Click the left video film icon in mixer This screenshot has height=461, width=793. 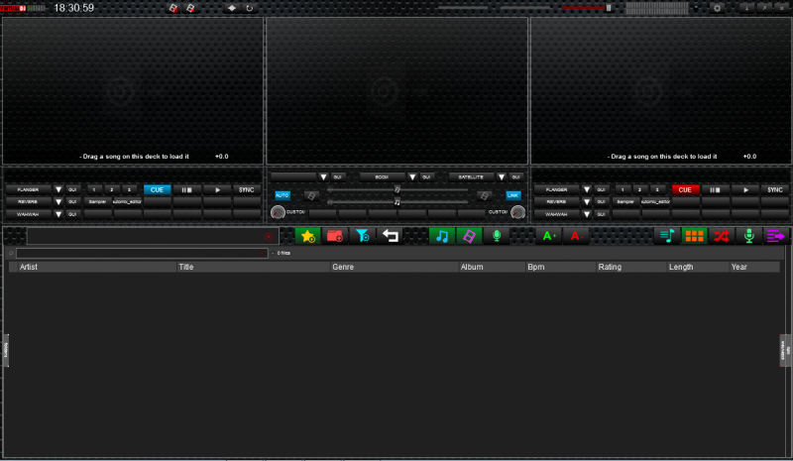pos(311,196)
